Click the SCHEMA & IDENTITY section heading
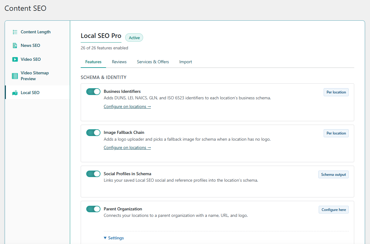 pos(103,77)
